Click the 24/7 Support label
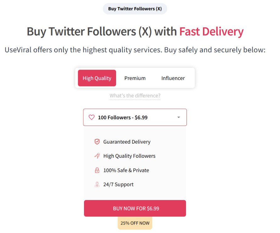 [118, 185]
